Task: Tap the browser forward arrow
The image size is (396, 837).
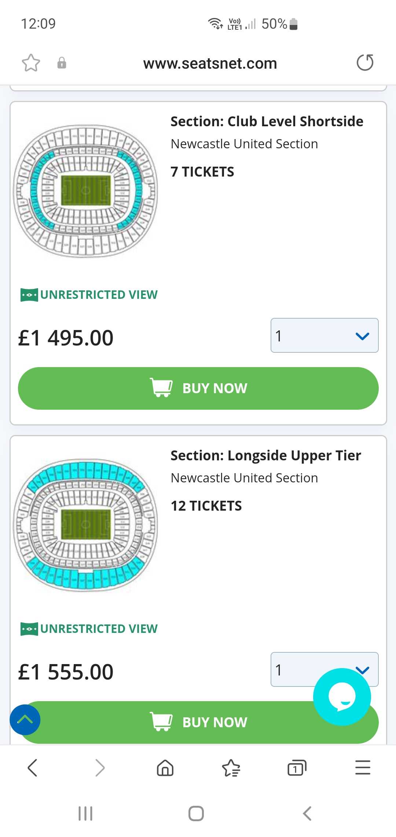Action: [99, 768]
